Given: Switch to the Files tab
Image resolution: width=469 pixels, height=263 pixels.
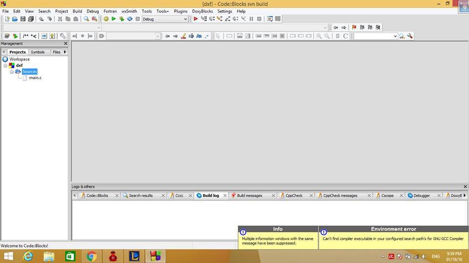Looking at the screenshot, I should [x=56, y=52].
